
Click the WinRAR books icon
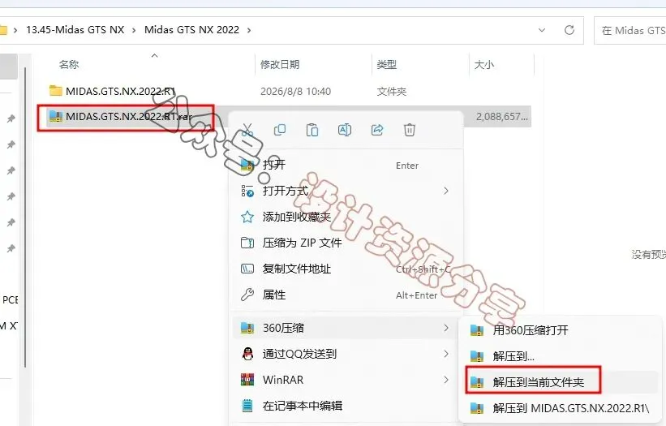tap(247, 380)
